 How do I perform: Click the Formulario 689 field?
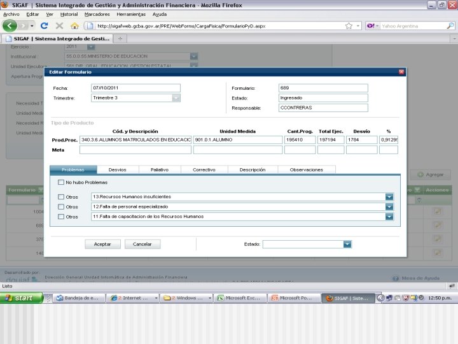pyautogui.click(x=323, y=88)
